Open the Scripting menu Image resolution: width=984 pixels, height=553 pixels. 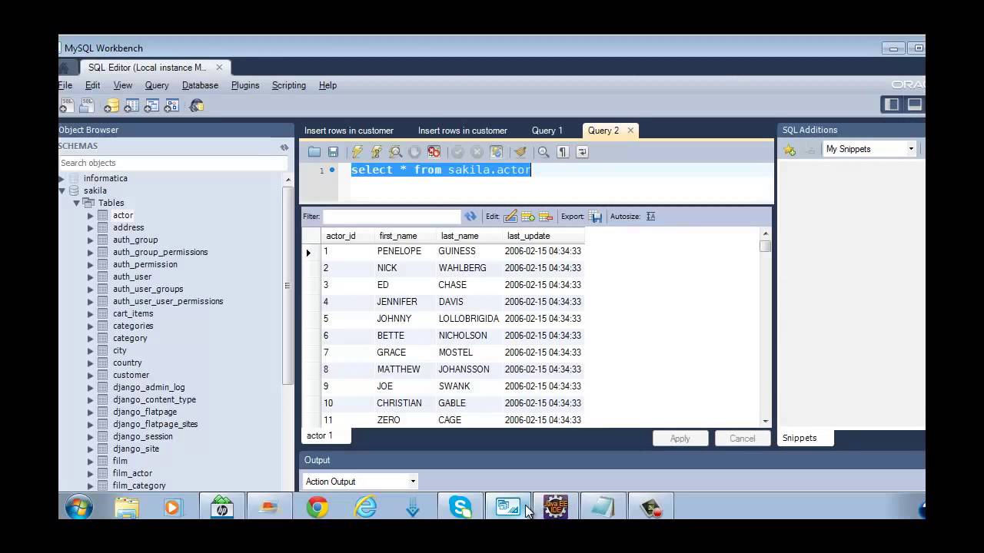click(x=289, y=85)
